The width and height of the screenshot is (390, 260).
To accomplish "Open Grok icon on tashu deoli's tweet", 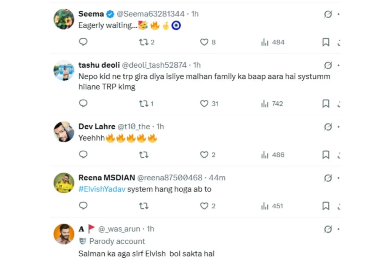I will pyautogui.click(x=328, y=65).
